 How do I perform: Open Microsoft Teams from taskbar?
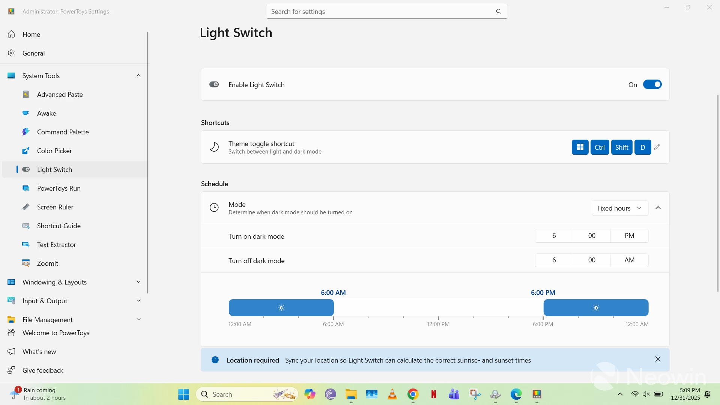(454, 394)
